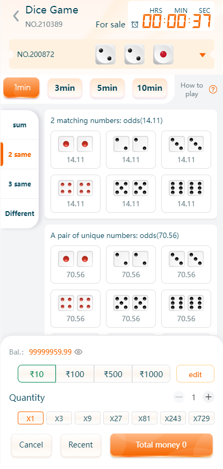The width and height of the screenshot is (223, 469).
Task: Select double-one dice under 2 matching numbers
Action: tap(75, 149)
